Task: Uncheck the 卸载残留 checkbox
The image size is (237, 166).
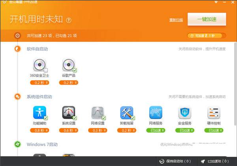Action: (x=133, y=118)
